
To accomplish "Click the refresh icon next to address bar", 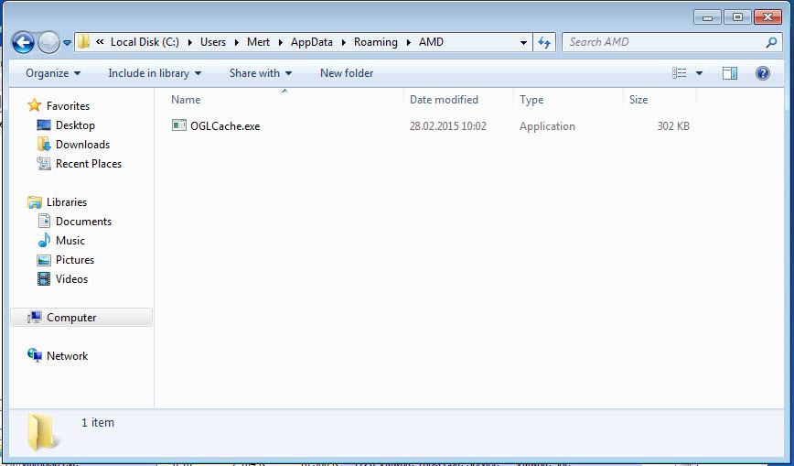I will pyautogui.click(x=545, y=42).
